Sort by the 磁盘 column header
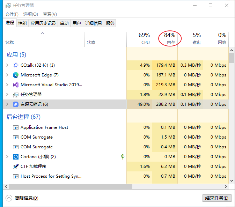The image size is (235, 207). [190, 39]
